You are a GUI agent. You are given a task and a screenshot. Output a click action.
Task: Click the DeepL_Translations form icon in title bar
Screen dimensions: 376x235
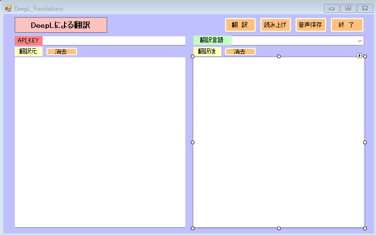tap(8, 8)
